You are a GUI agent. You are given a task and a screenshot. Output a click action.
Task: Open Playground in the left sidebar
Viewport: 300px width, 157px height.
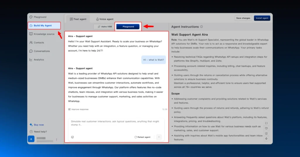pos(38,17)
